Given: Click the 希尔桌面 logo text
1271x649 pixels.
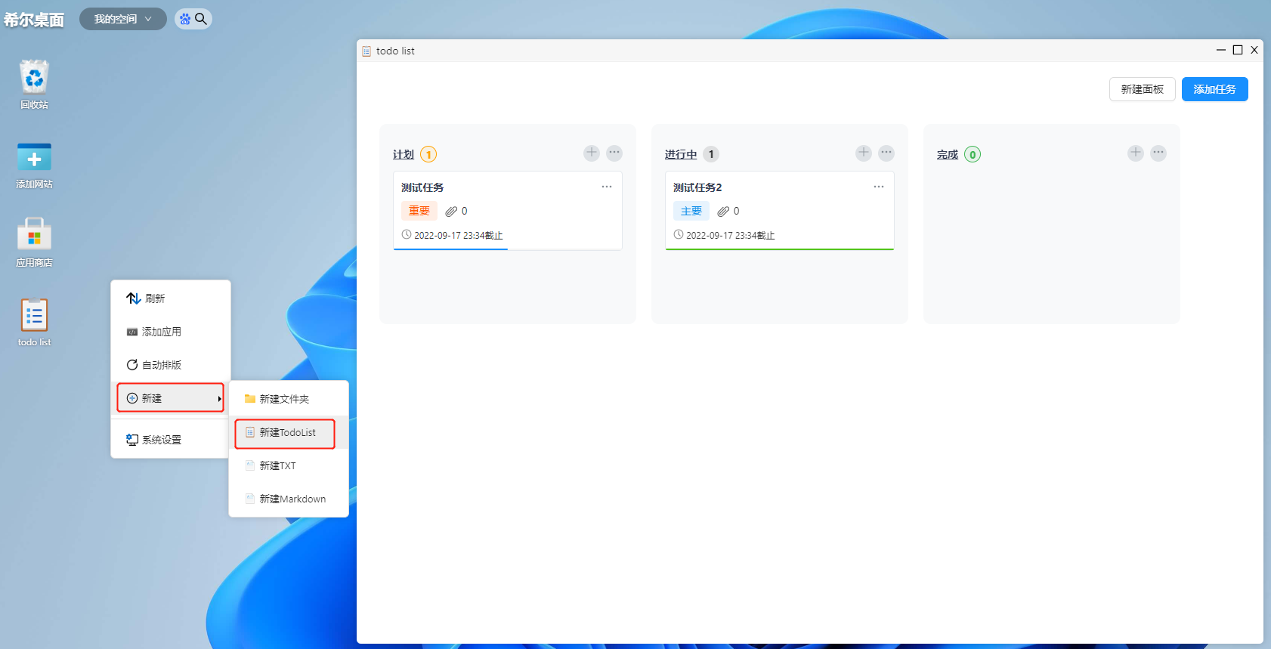Looking at the screenshot, I should (34, 20).
